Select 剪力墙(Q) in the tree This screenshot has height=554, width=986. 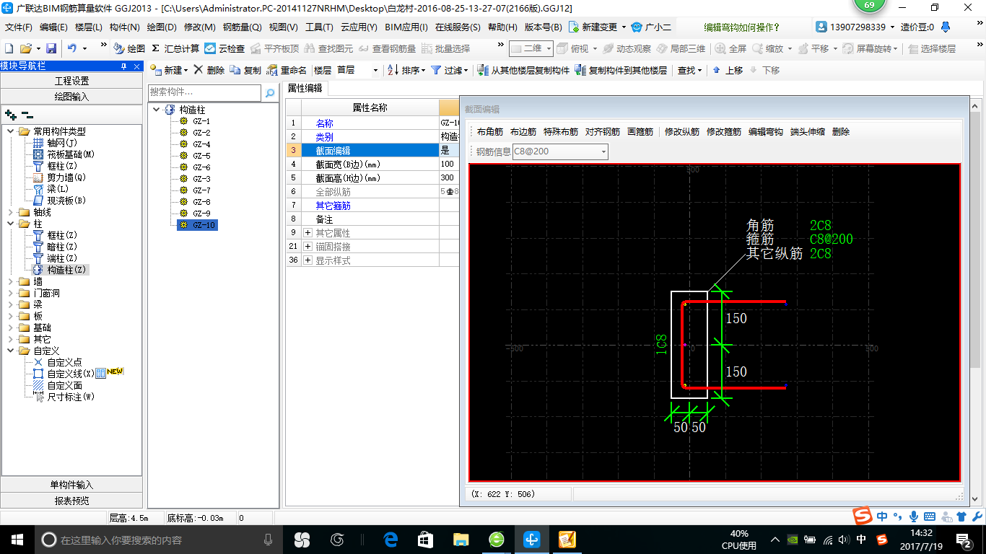66,177
